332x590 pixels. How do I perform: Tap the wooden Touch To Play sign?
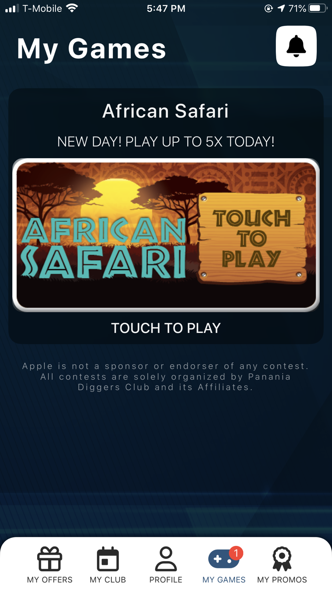tap(252, 239)
